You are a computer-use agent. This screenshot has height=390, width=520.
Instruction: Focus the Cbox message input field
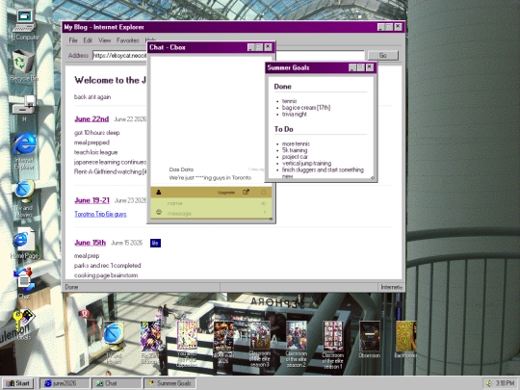click(x=212, y=213)
